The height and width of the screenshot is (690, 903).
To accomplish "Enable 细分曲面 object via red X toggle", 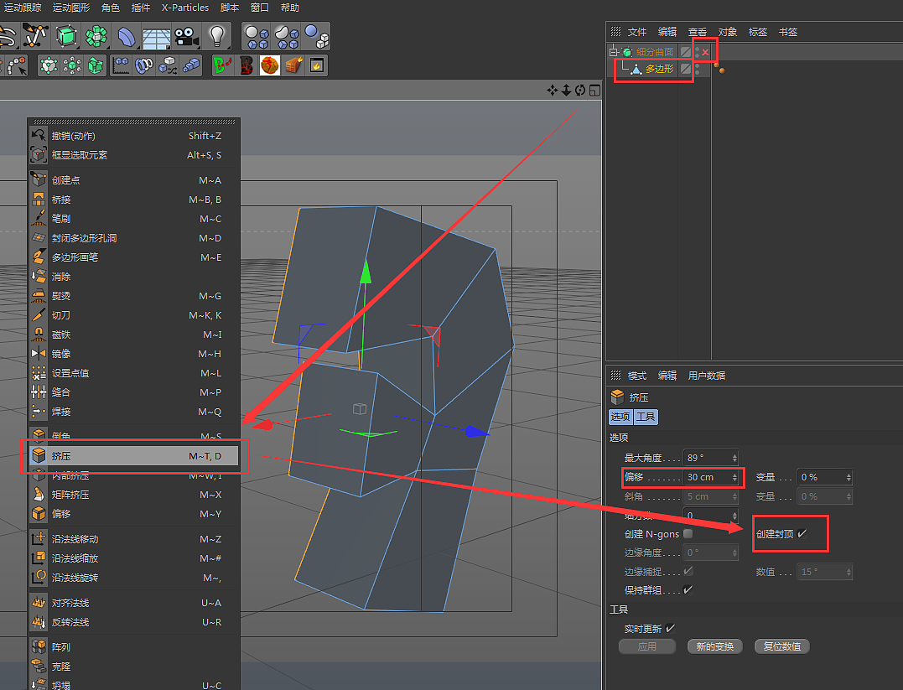I will point(705,52).
